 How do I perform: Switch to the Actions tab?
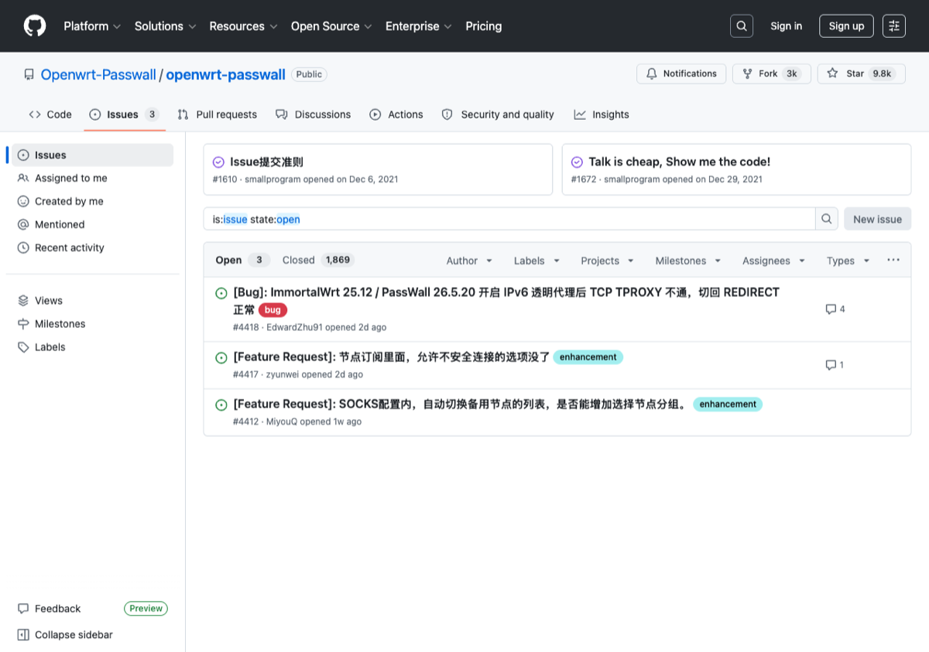pos(396,114)
